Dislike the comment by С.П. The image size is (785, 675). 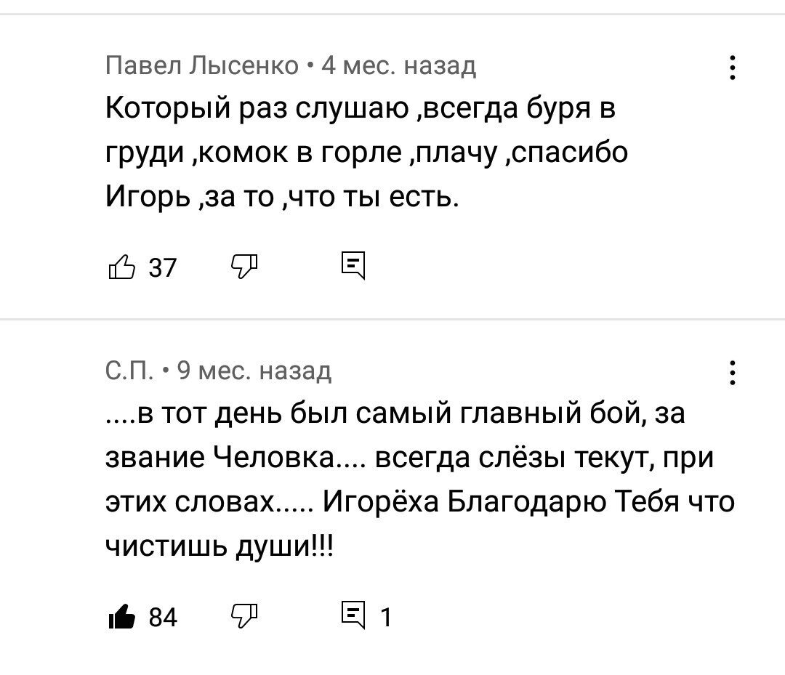(244, 616)
